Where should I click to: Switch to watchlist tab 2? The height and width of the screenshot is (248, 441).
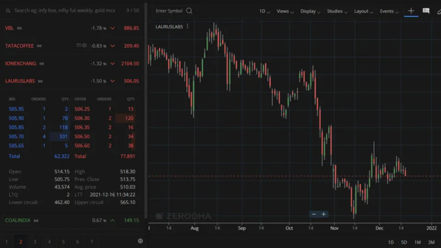21,242
